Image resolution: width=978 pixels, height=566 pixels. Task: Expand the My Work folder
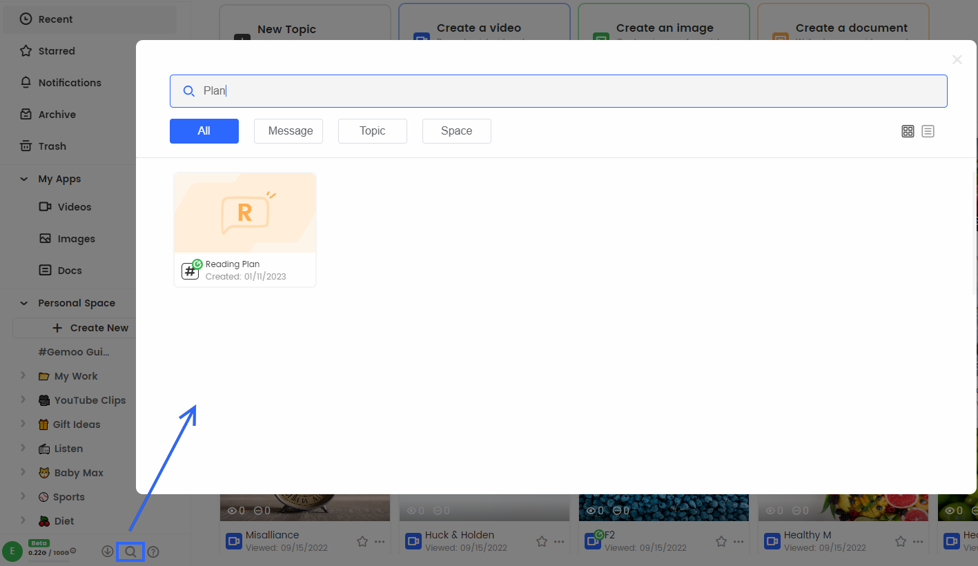pyautogui.click(x=23, y=375)
